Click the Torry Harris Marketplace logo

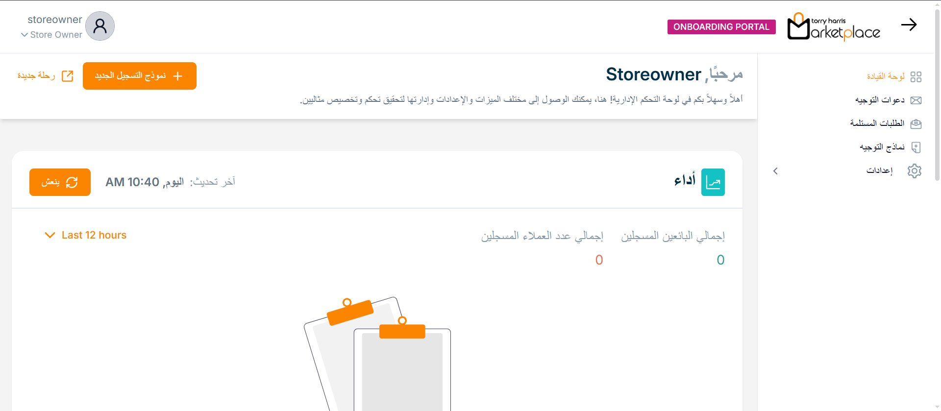pos(833,27)
